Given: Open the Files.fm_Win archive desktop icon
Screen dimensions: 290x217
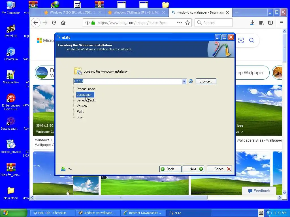Looking at the screenshot, I should pos(11,170).
